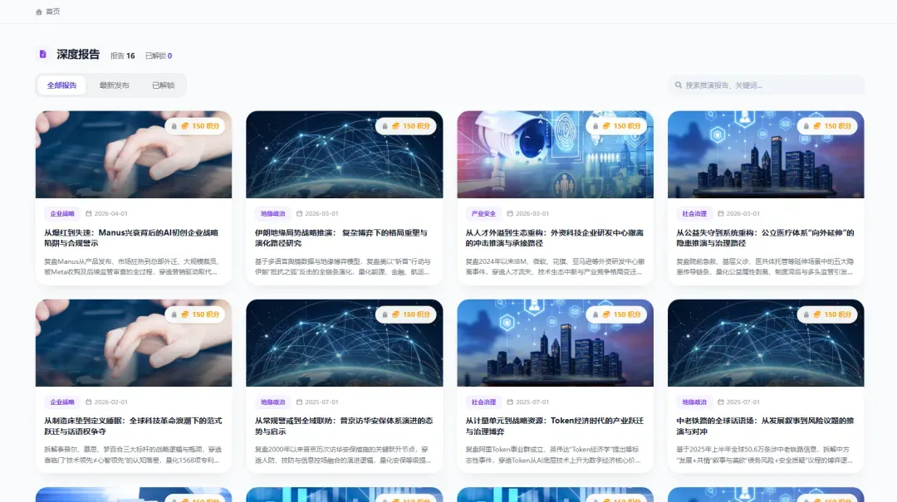Click the coin icon on the 从常规警戒到全域联防 card
897x502 pixels.
395,314
